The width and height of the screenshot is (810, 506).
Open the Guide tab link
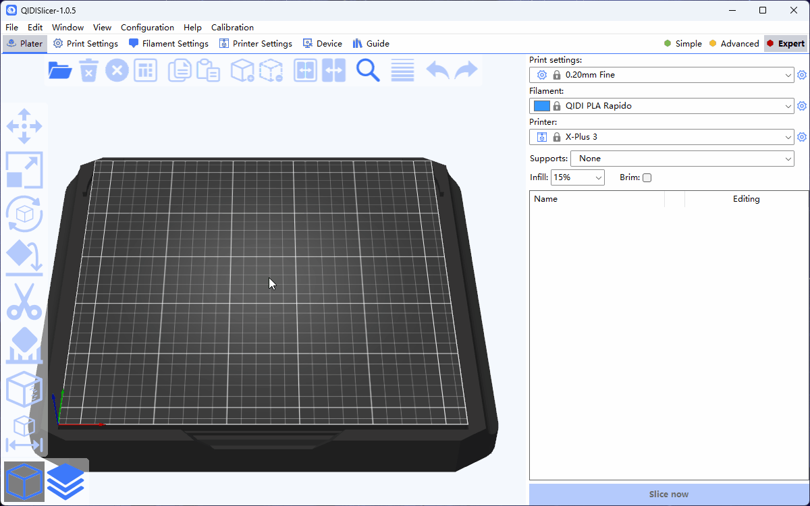coord(371,44)
